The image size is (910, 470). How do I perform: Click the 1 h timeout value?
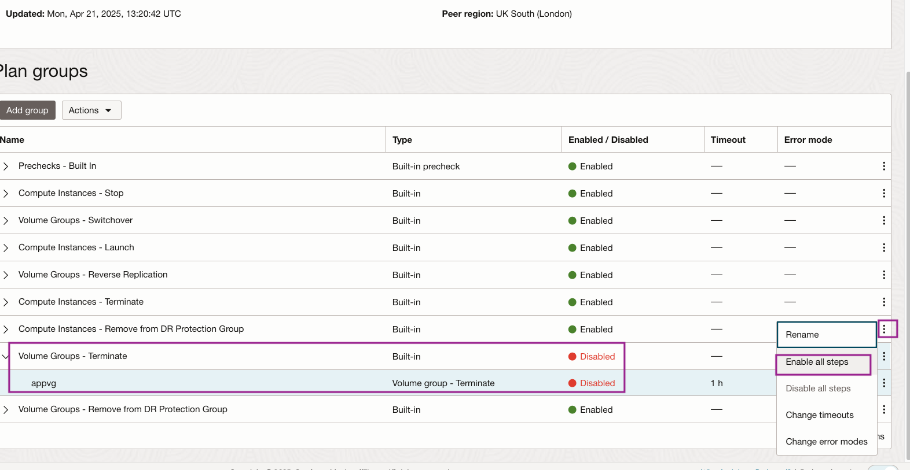pos(717,383)
